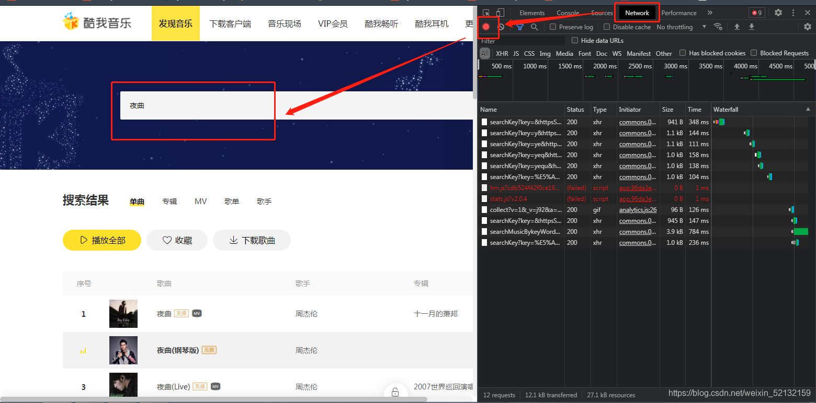This screenshot has height=403, width=816.
Task: Switch search results to 歌手 tab
Action: [264, 201]
